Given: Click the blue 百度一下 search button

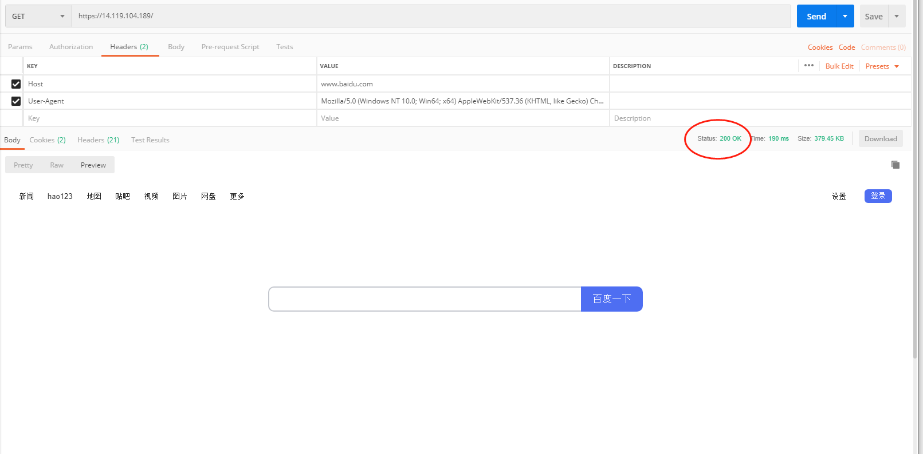Looking at the screenshot, I should click(611, 299).
